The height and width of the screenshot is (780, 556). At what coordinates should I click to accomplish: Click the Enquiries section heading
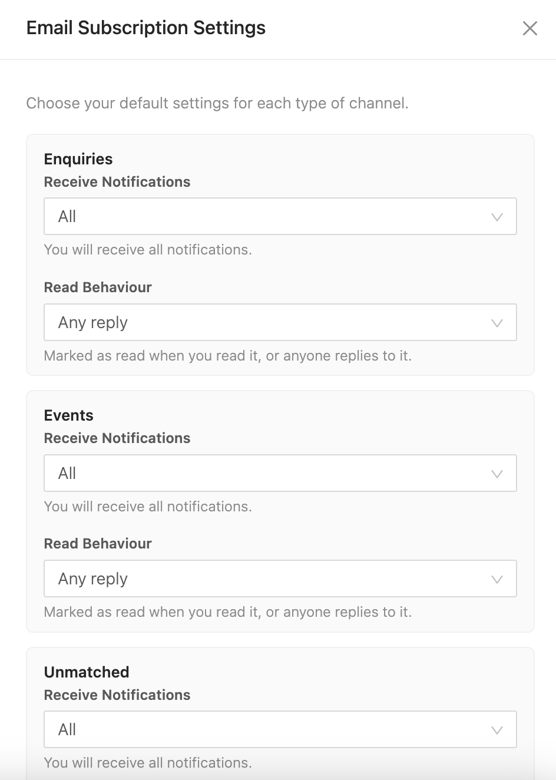click(x=78, y=159)
